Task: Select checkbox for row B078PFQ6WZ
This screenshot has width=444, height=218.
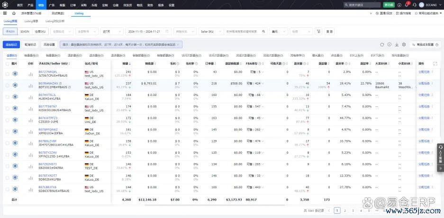Action: [x=8, y=131]
